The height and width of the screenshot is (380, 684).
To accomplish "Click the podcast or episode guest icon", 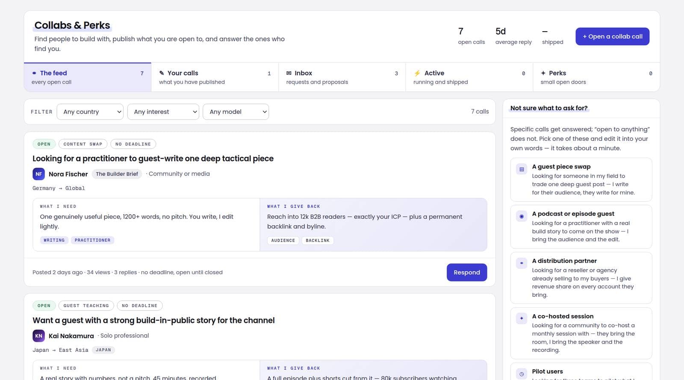I will click(x=522, y=216).
